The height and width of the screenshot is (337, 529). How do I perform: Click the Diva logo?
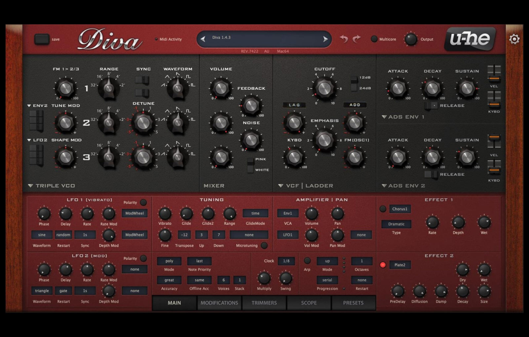point(110,40)
